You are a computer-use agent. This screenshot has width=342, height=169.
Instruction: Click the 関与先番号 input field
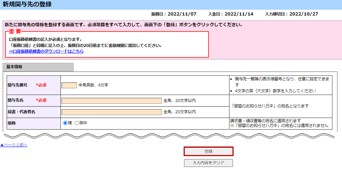69,85
